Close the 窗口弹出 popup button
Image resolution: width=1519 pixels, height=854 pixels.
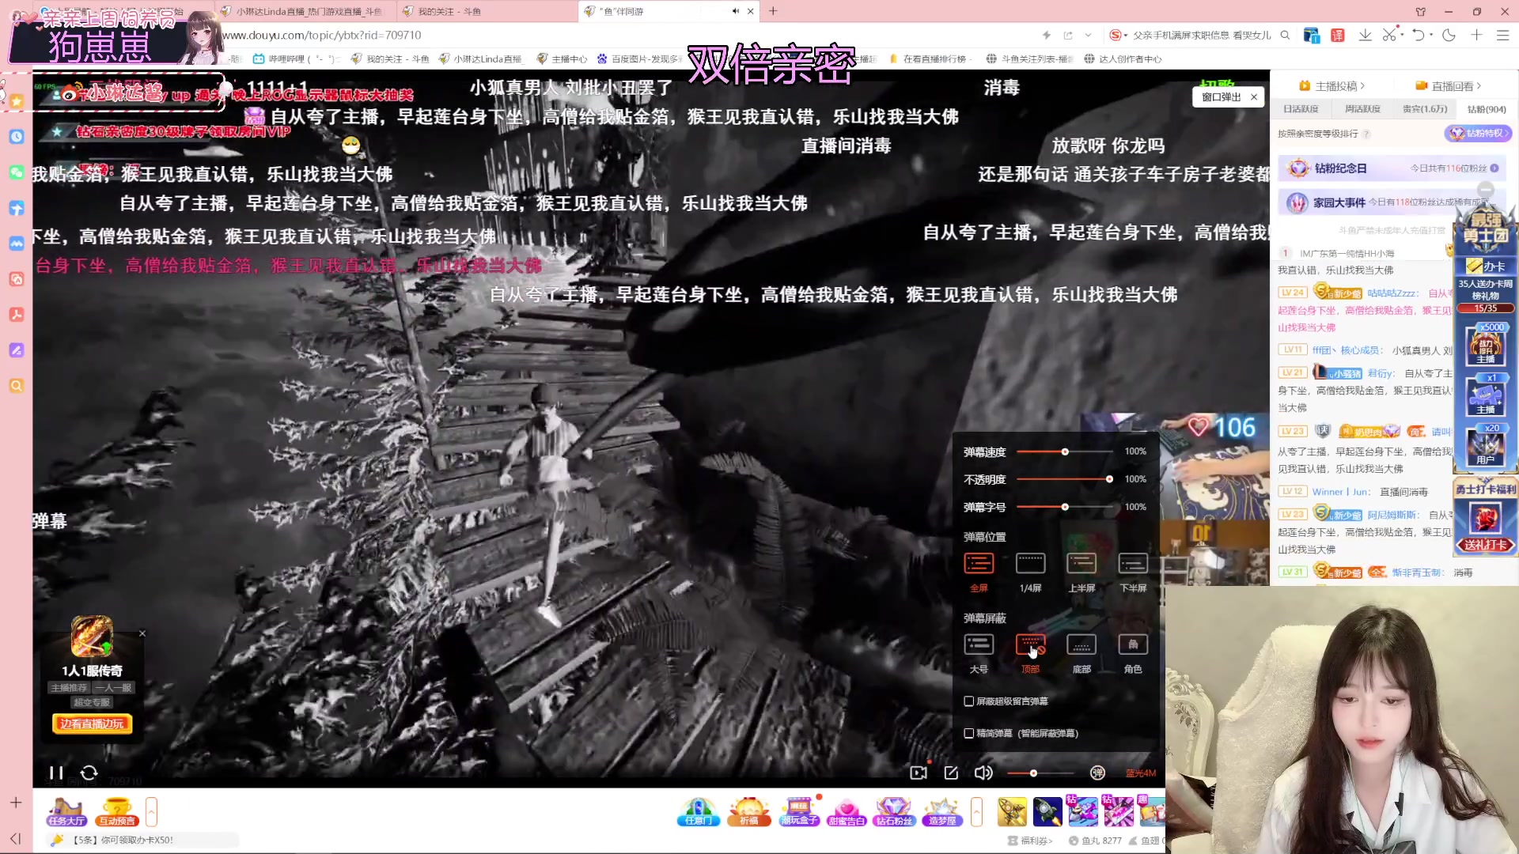[x=1254, y=97]
